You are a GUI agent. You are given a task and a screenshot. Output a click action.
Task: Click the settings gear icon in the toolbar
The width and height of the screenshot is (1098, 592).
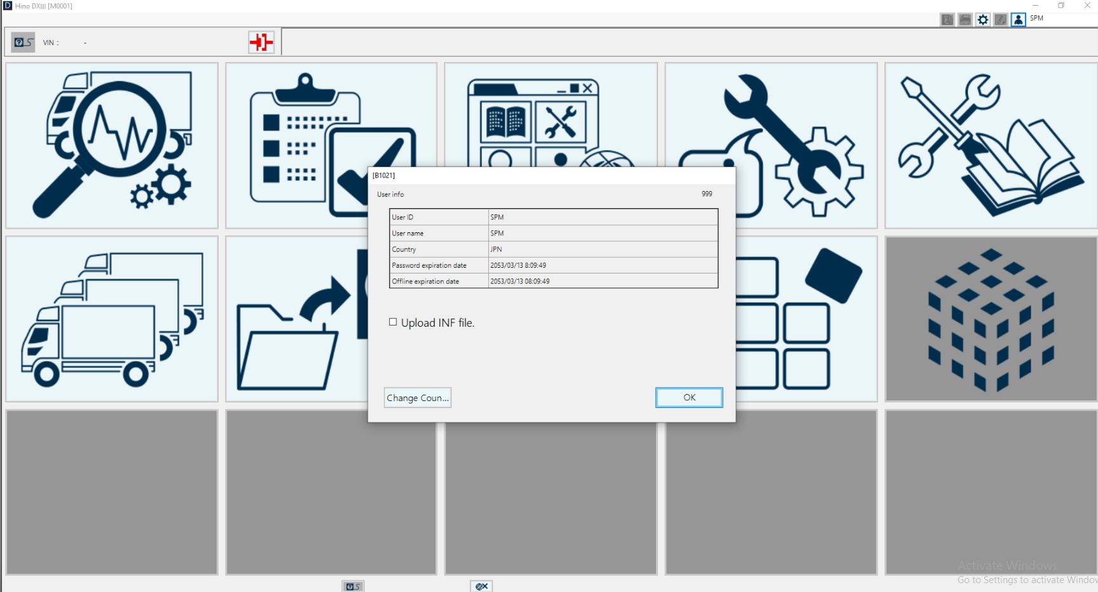point(983,19)
